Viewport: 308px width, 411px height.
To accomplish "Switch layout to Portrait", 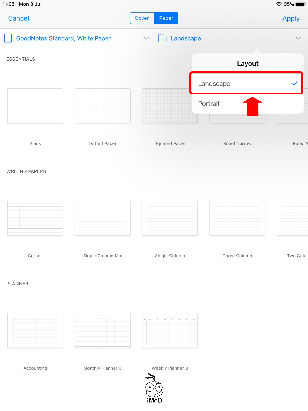I will click(x=209, y=104).
